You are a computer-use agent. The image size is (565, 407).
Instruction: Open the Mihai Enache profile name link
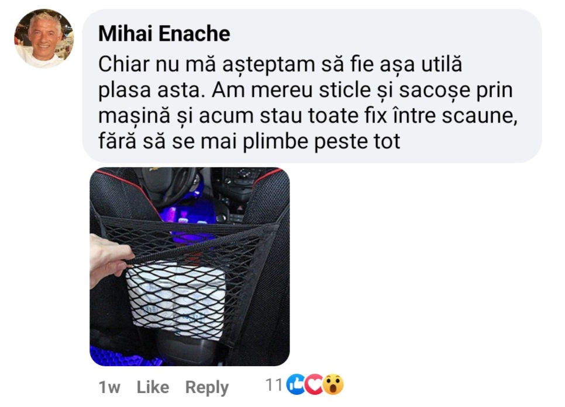pyautogui.click(x=164, y=34)
